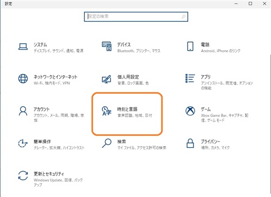Click the '場所、カメラ、マイク' description

pyautogui.click(x=215, y=148)
